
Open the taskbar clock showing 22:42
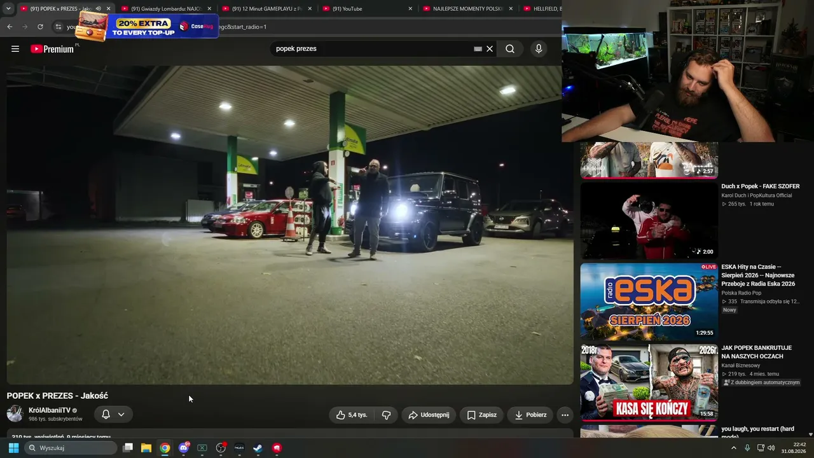794,448
